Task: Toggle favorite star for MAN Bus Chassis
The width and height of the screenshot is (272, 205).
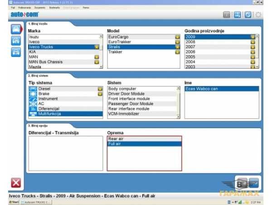Action: (97, 62)
